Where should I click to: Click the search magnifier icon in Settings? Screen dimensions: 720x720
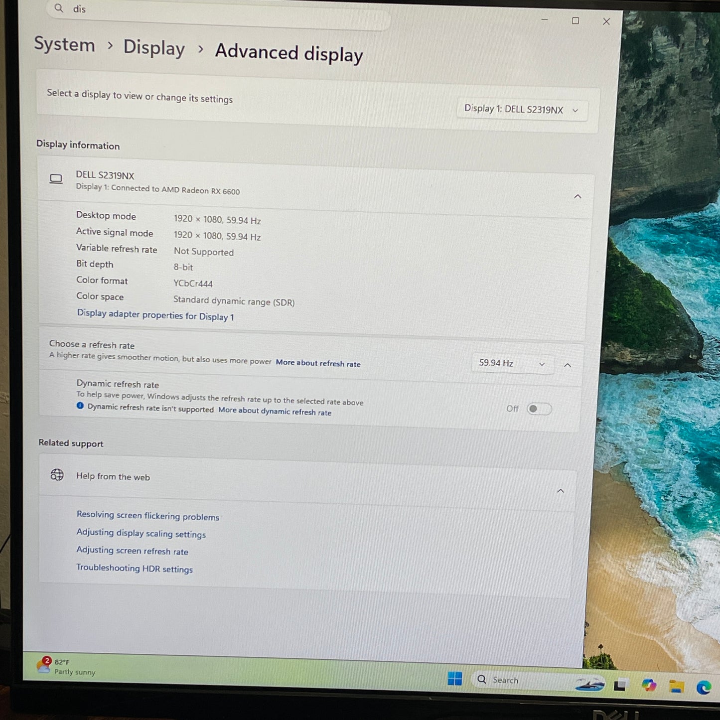tap(59, 8)
